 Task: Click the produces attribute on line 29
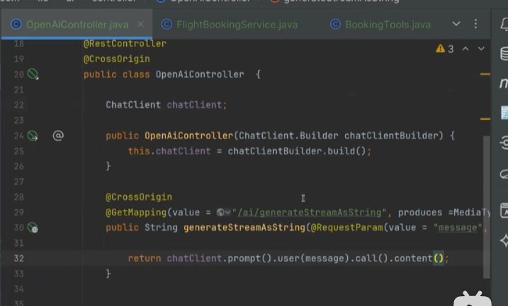pyautogui.click(x=420, y=213)
